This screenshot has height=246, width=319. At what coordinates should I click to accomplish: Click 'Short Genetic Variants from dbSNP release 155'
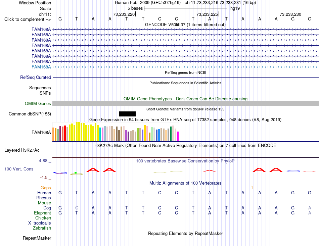pos(185,109)
